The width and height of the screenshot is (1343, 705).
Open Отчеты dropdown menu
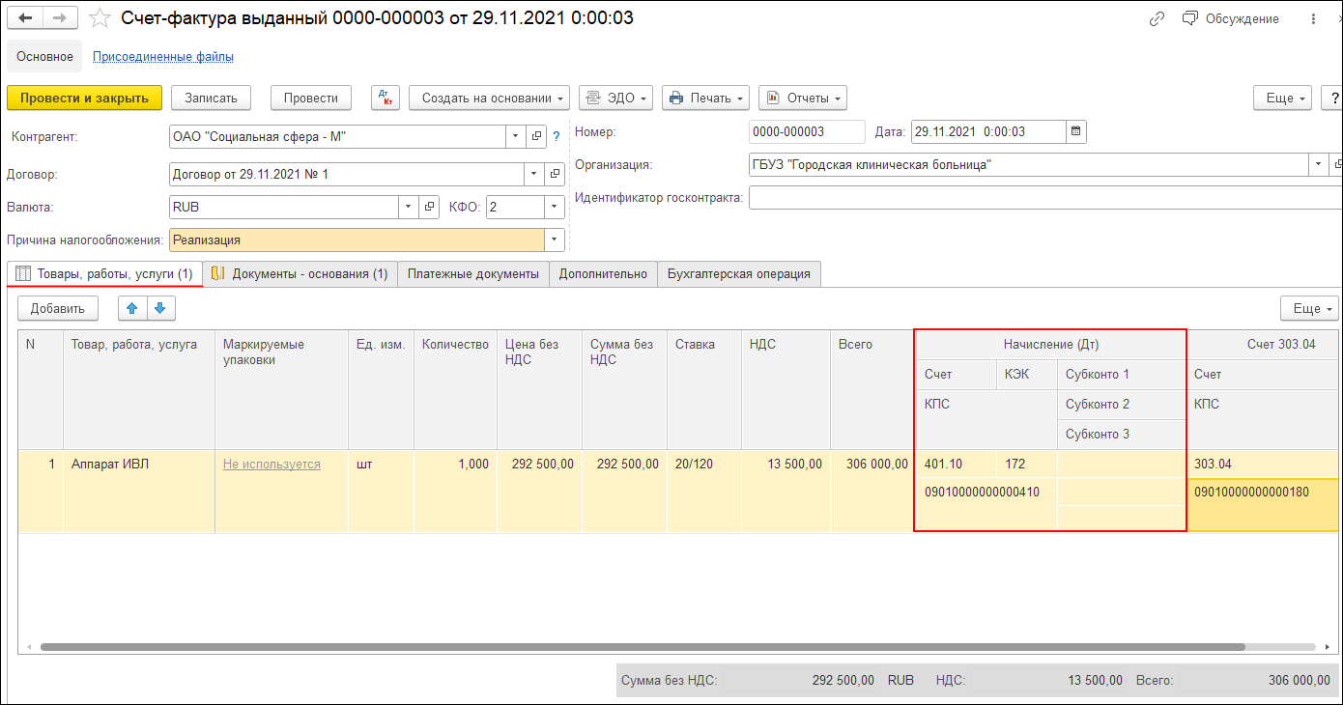point(803,98)
